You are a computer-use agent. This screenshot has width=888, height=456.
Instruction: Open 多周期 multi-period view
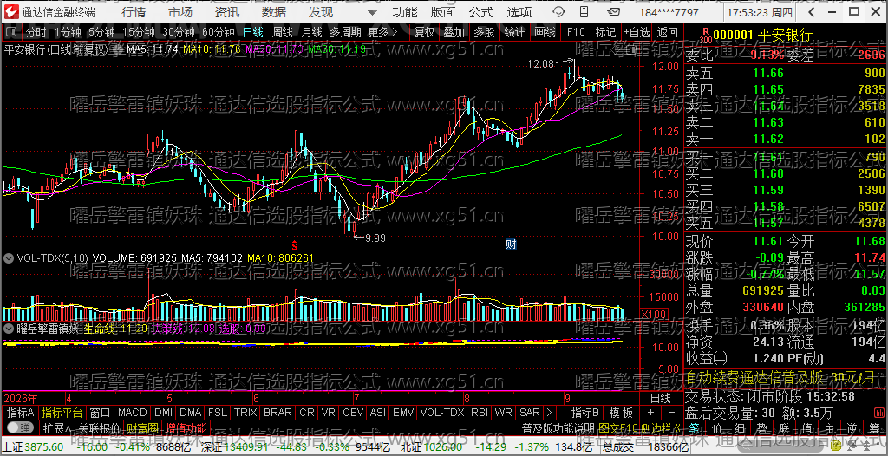[346, 33]
